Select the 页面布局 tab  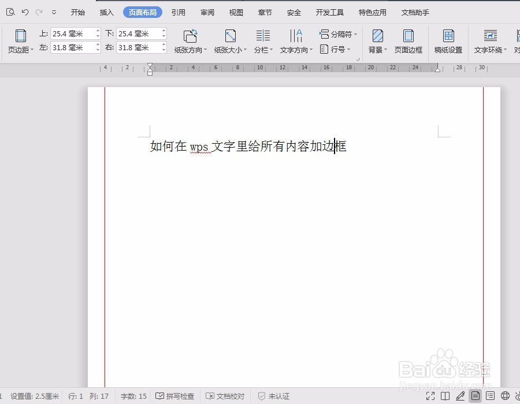(x=143, y=13)
